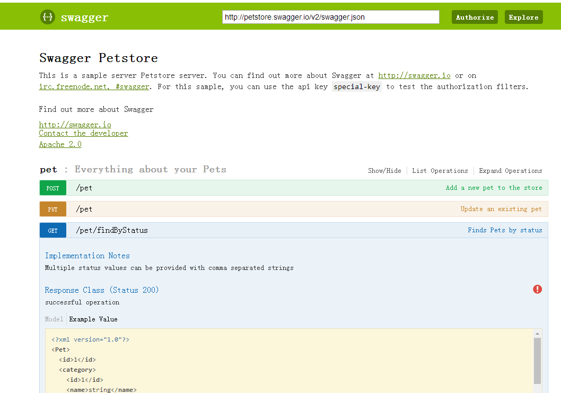Click the '<?xml version="1.0"?>' line

click(91, 339)
